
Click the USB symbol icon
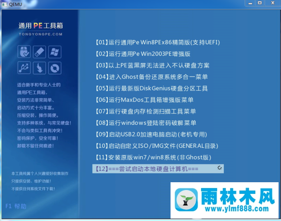click(x=24, y=68)
